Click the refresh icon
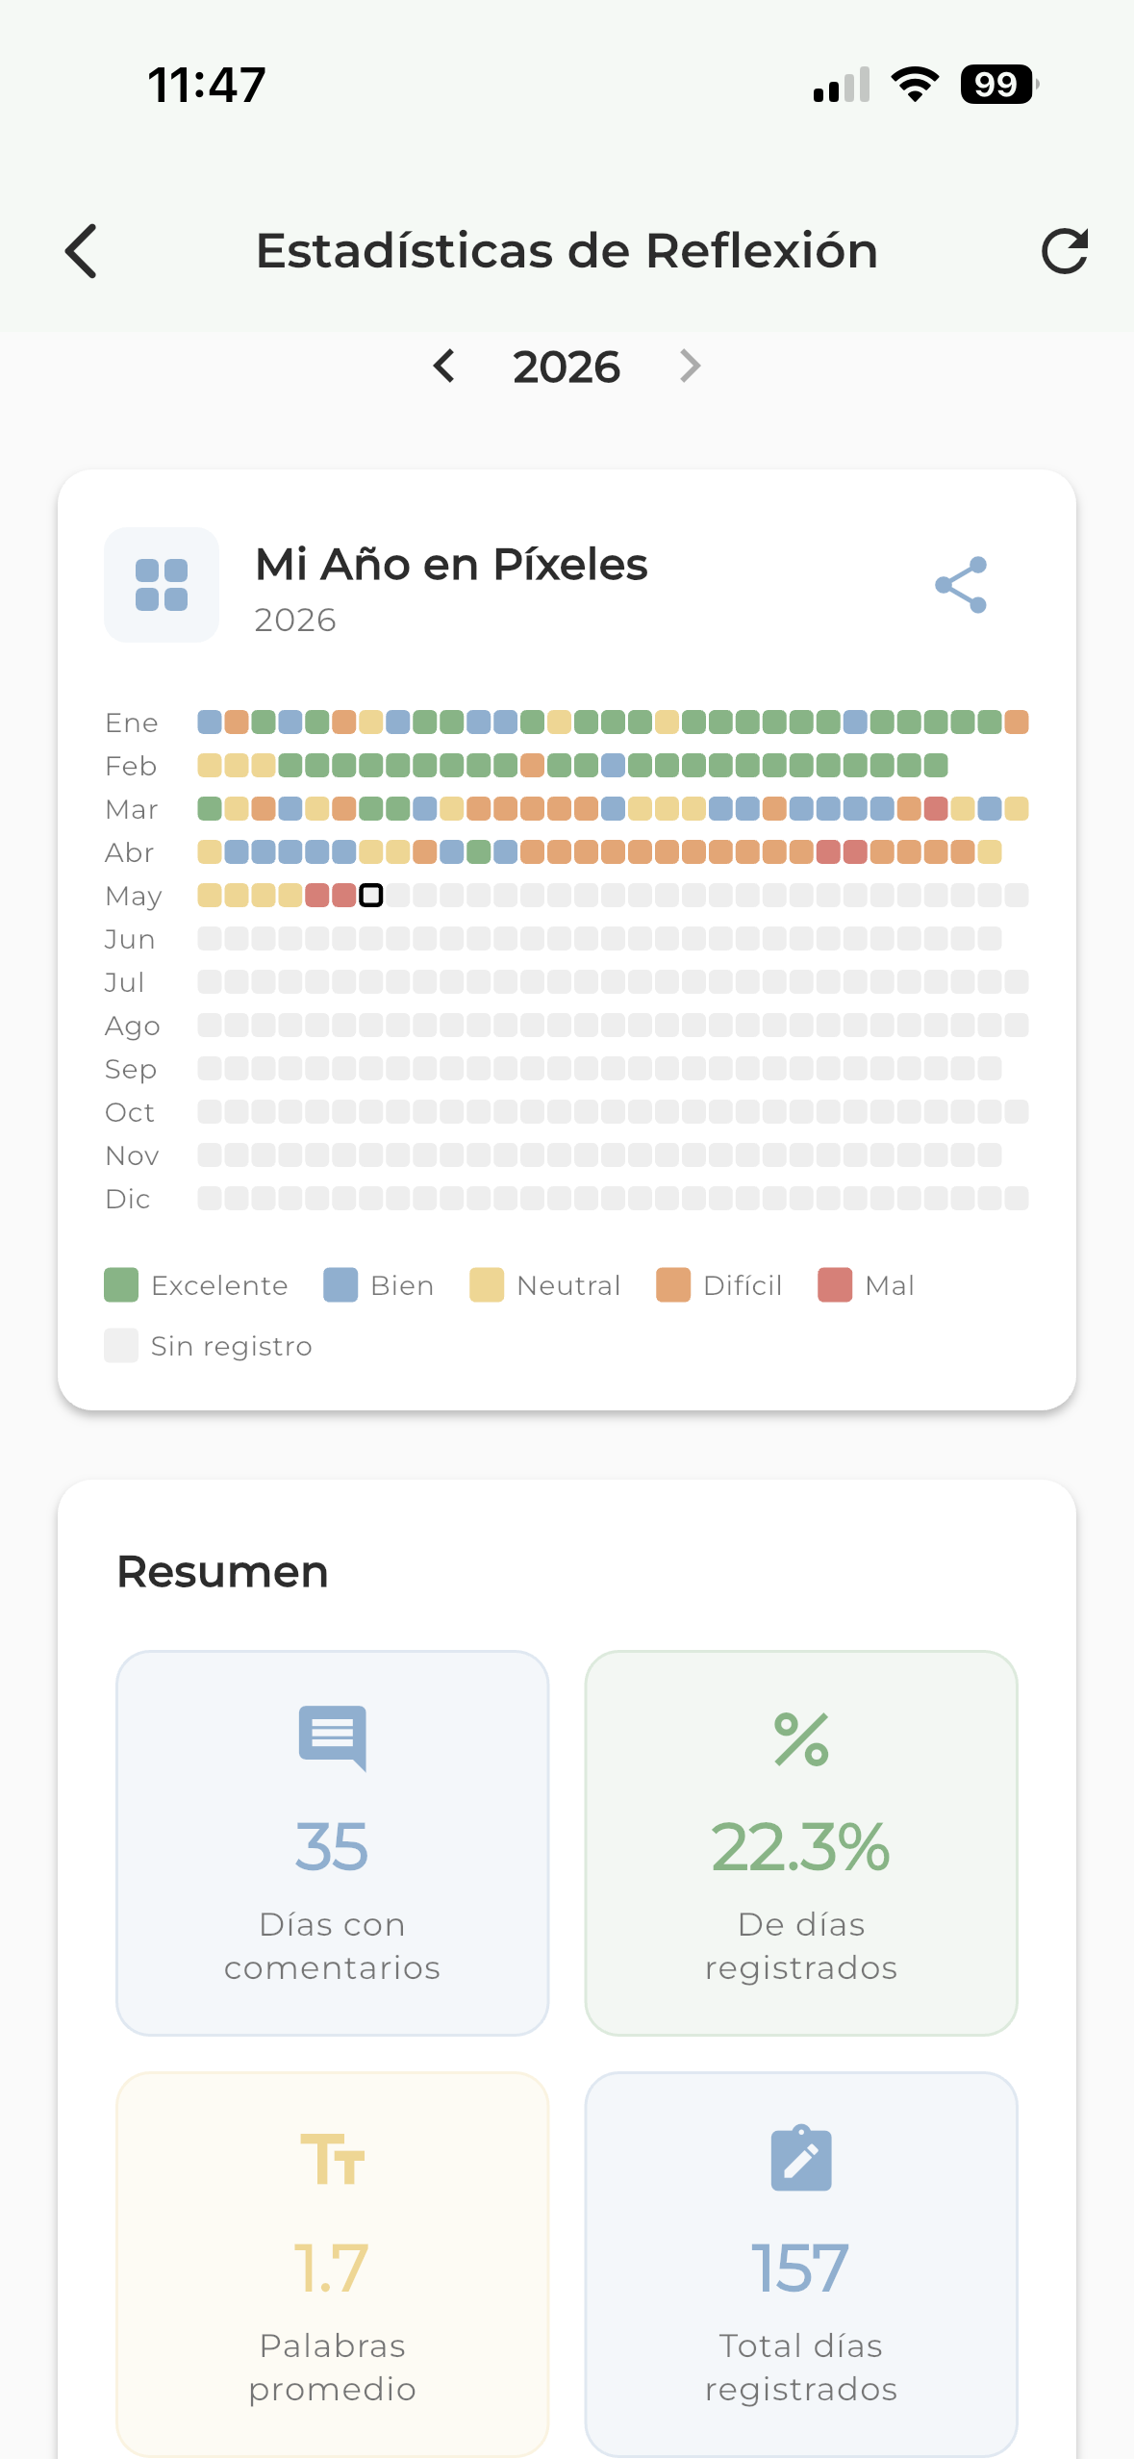The width and height of the screenshot is (1134, 2459). tap(1065, 251)
